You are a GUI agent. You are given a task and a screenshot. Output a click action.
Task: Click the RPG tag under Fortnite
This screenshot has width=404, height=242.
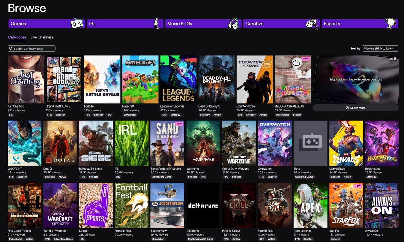[109, 115]
